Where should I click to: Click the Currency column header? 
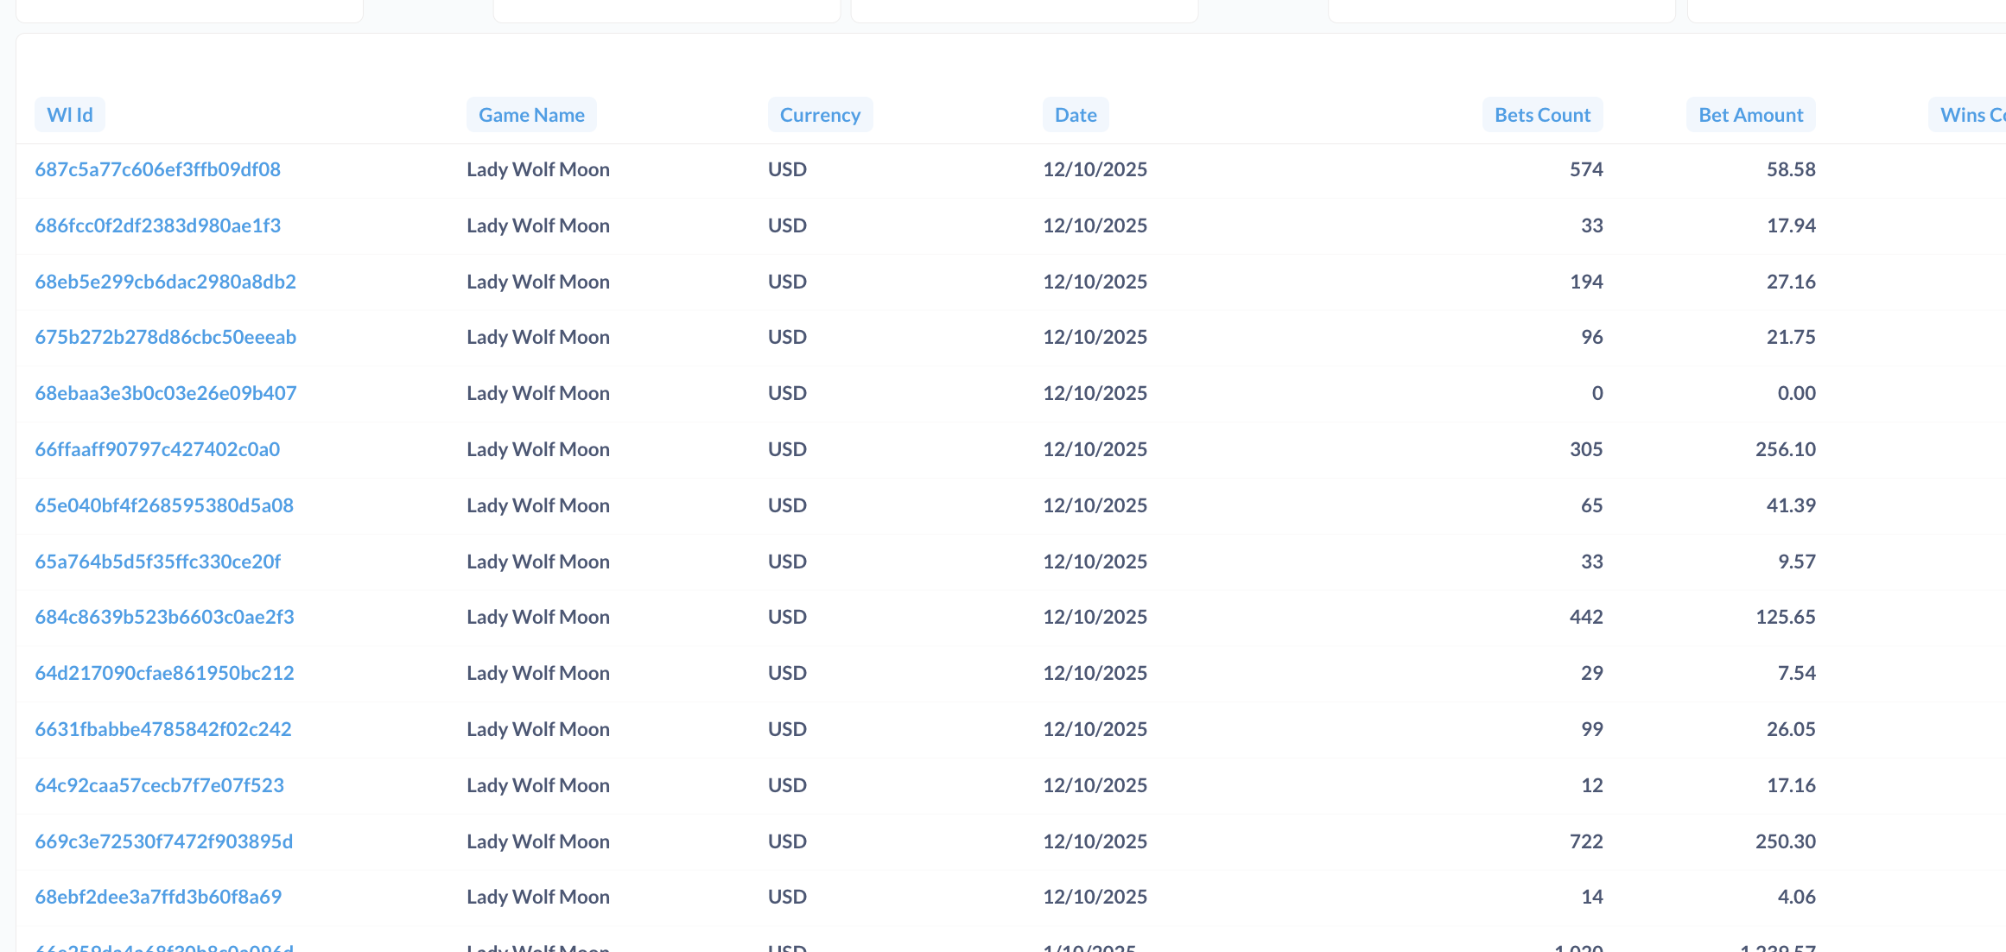click(x=819, y=115)
